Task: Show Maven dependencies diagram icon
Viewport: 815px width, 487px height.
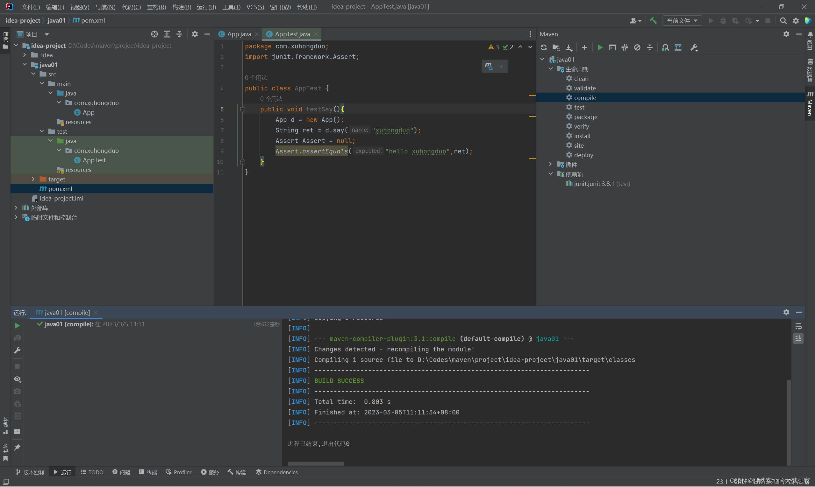Action: (665, 47)
